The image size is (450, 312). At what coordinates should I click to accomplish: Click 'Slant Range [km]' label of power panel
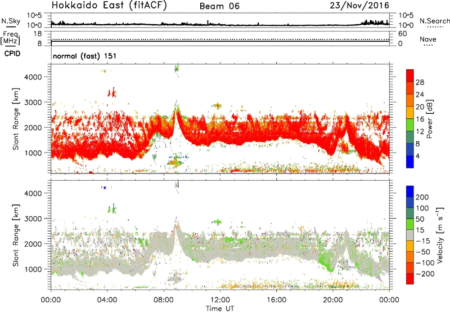coord(16,119)
